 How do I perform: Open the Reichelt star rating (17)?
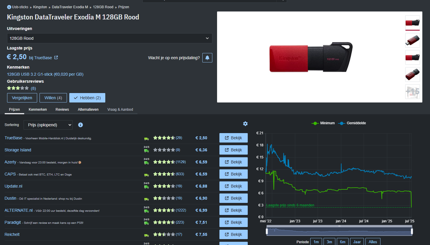point(168,234)
